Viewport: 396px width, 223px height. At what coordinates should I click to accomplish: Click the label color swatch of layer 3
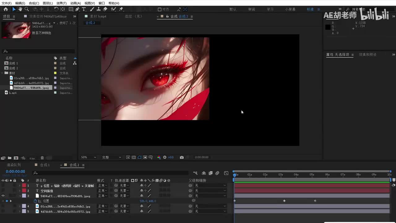click(24, 196)
